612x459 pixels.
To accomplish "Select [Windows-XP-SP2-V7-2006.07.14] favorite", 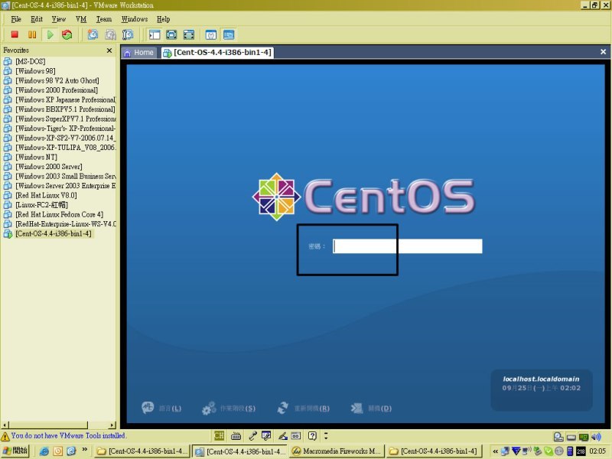I will tap(66, 138).
